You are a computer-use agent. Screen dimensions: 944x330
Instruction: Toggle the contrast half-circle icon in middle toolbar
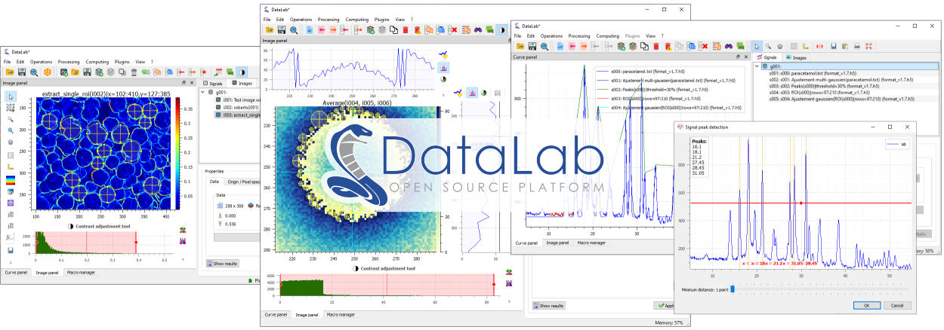[x=501, y=30]
